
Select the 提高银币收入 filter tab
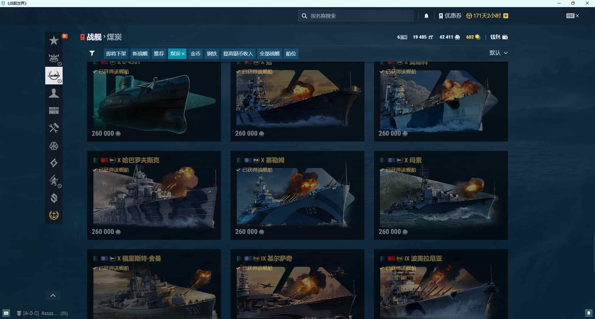[x=238, y=53]
